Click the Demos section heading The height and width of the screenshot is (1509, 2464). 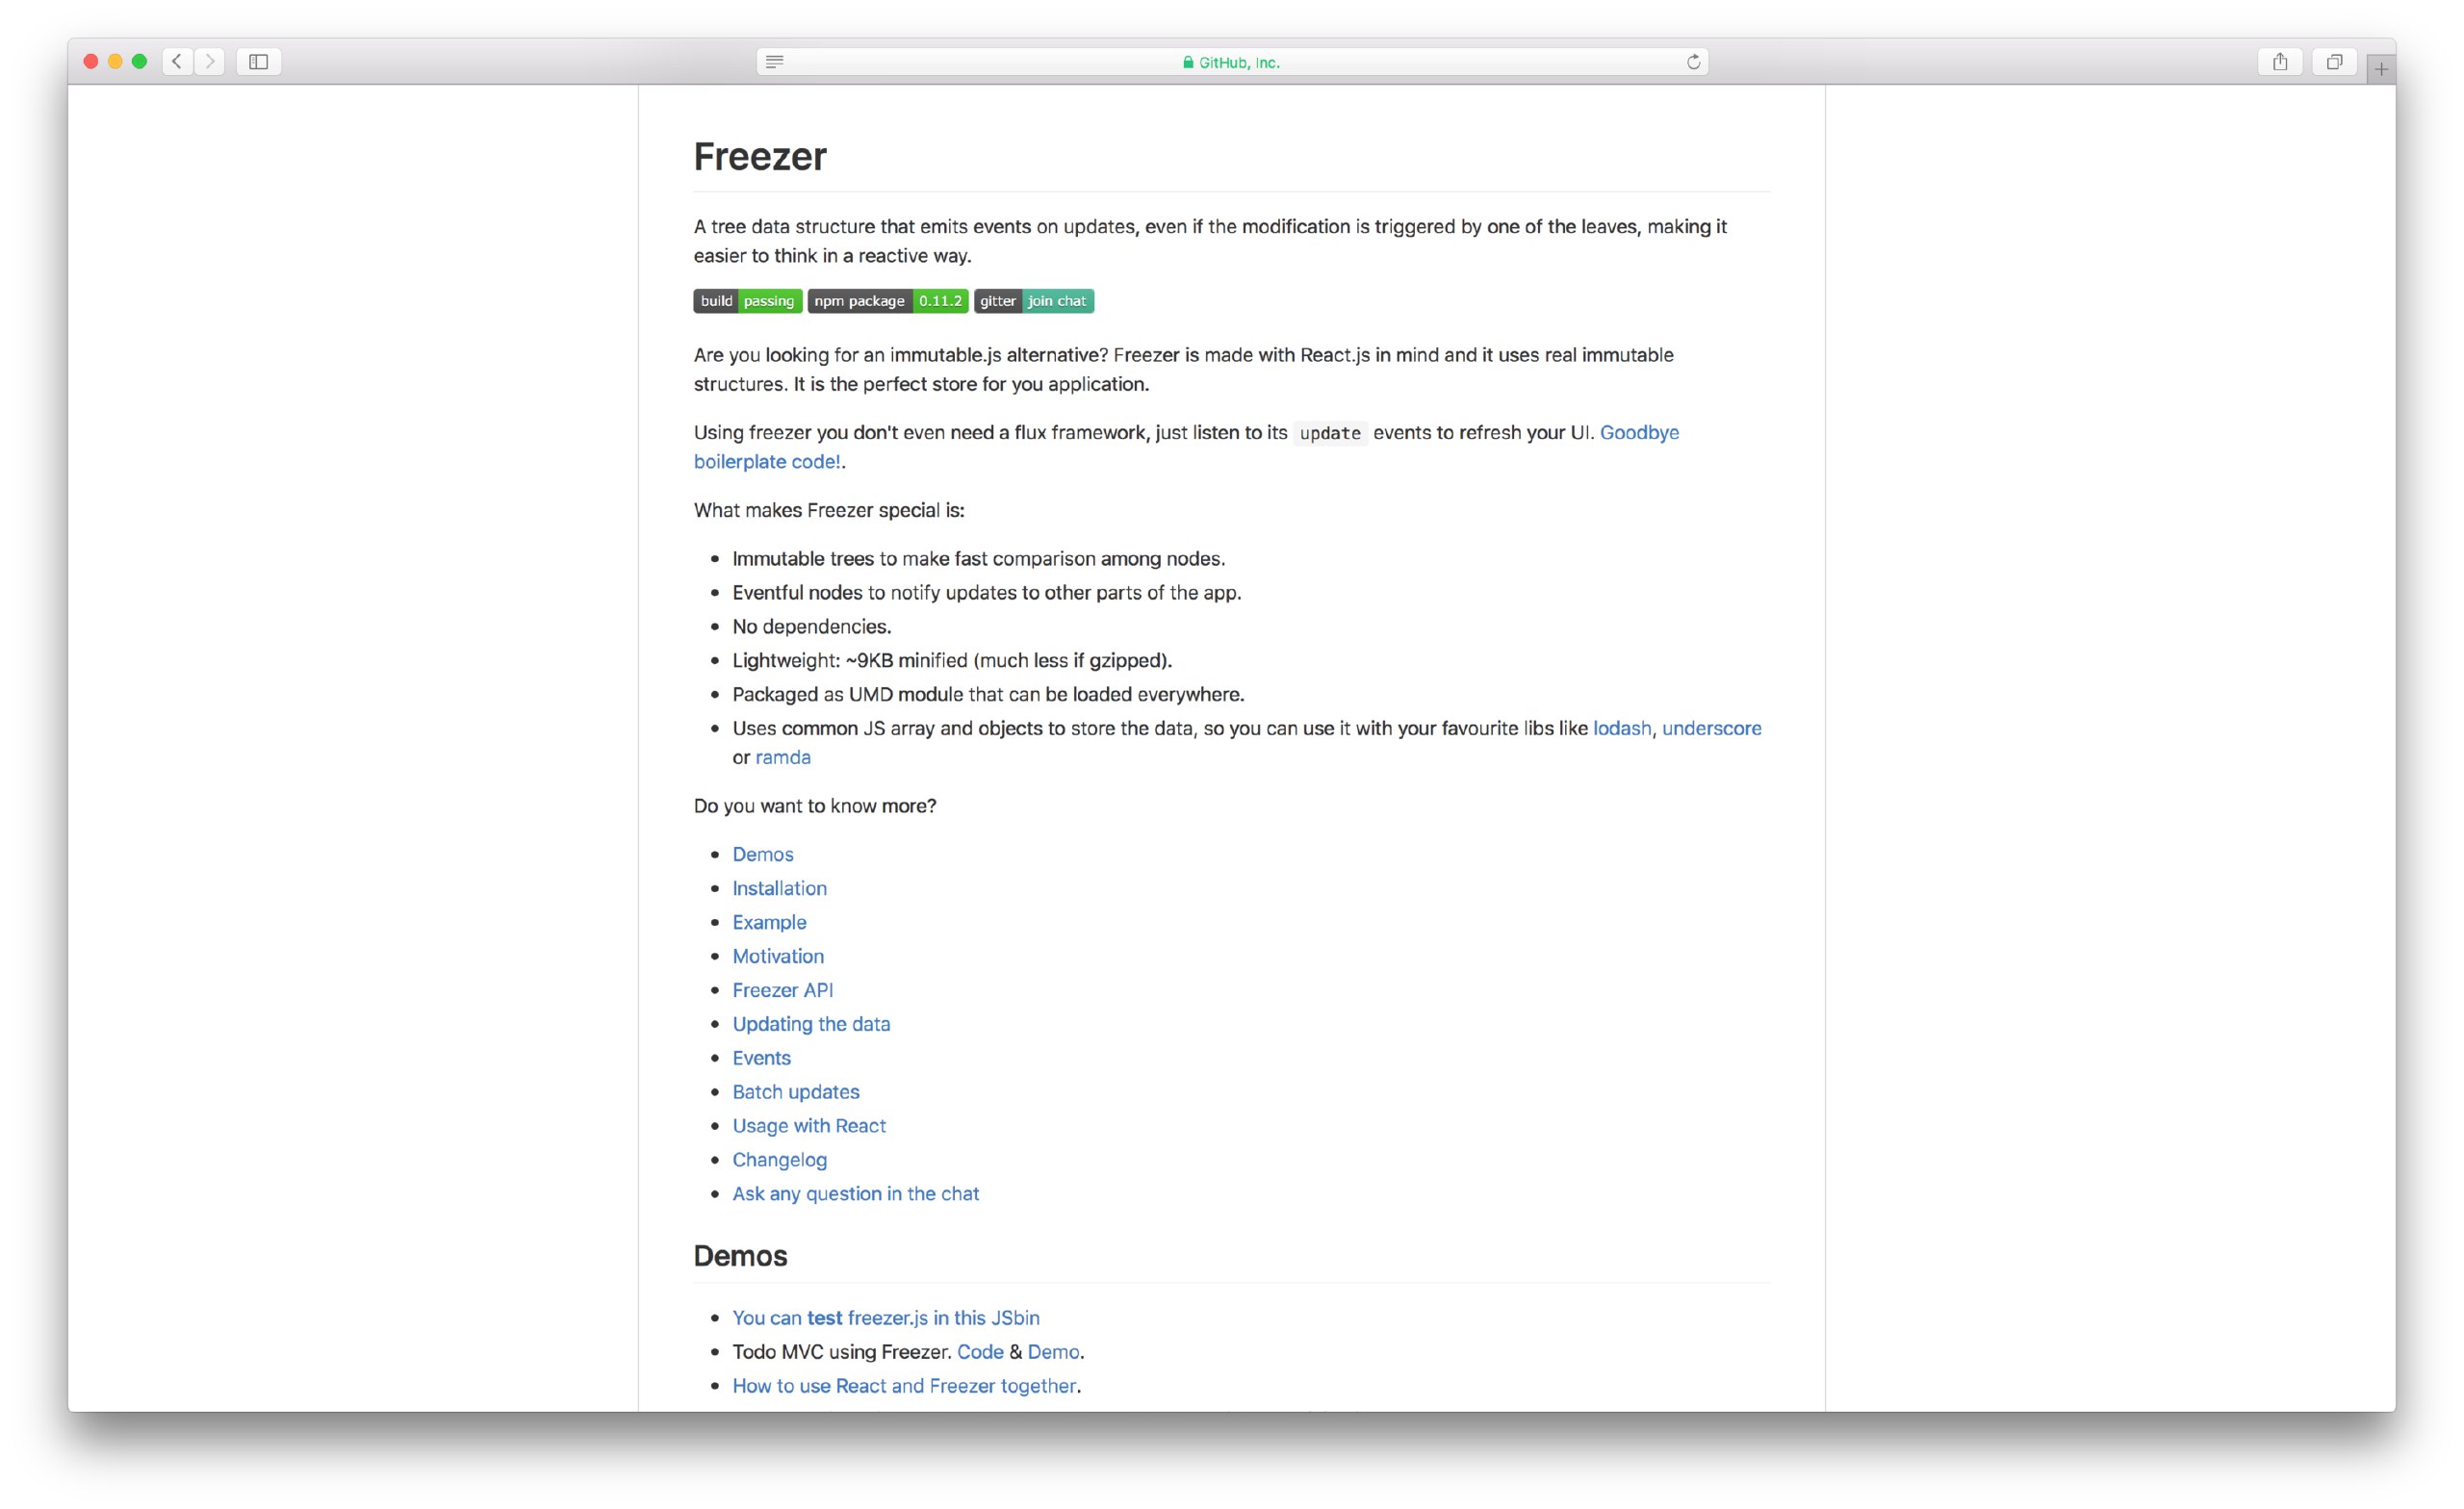click(740, 1256)
